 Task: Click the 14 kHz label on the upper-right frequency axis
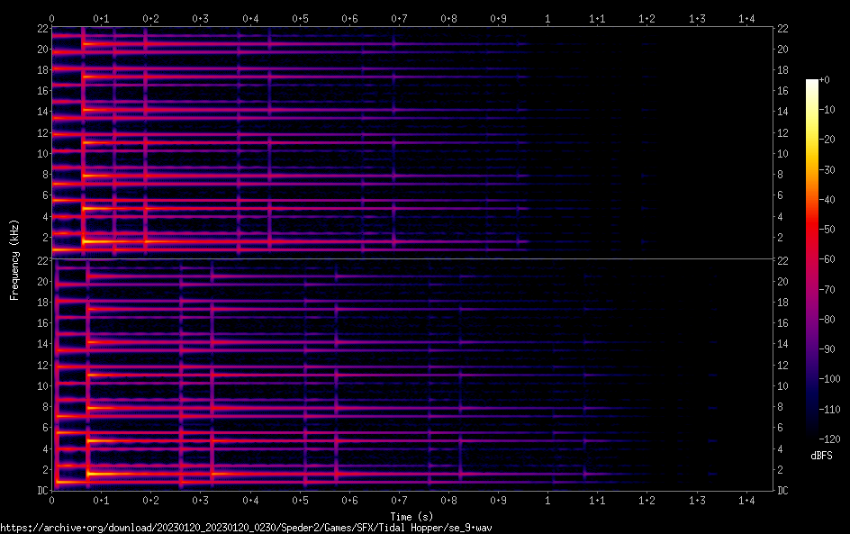[783, 112]
